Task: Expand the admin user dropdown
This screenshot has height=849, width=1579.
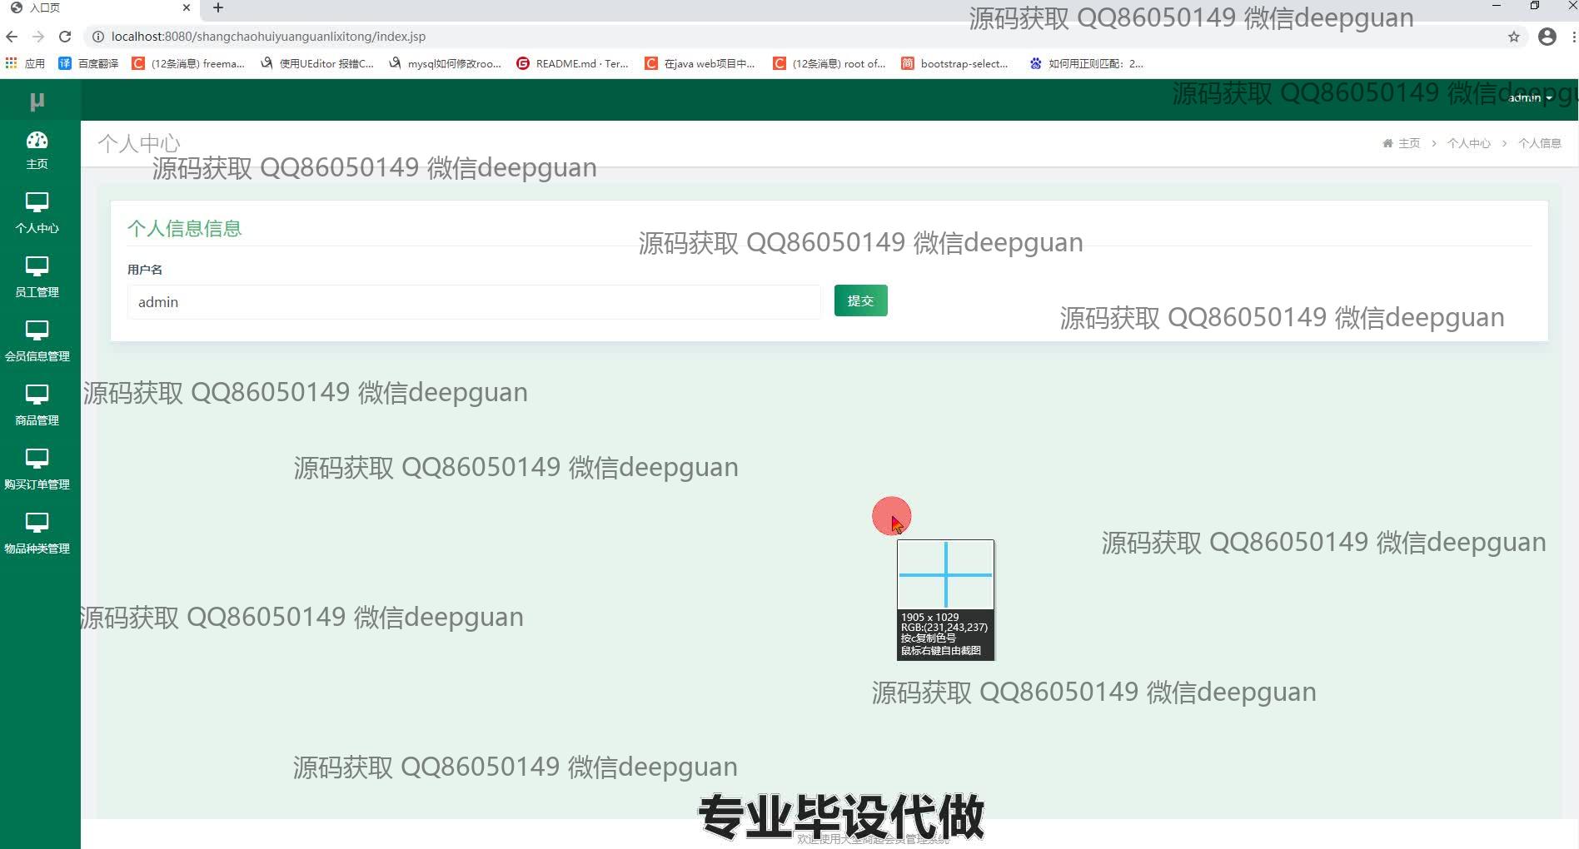Action: click(x=1530, y=98)
